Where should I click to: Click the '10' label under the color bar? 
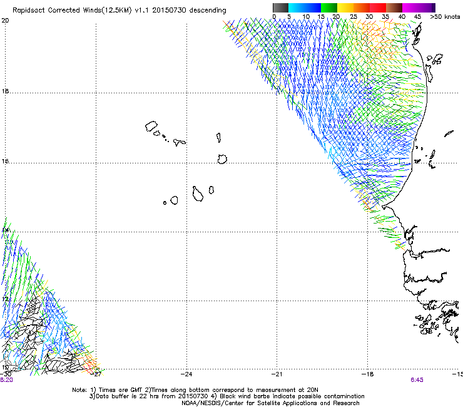(306, 16)
